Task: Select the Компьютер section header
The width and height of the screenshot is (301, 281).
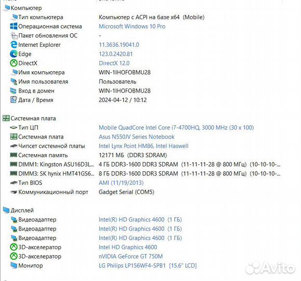Action: point(26,8)
